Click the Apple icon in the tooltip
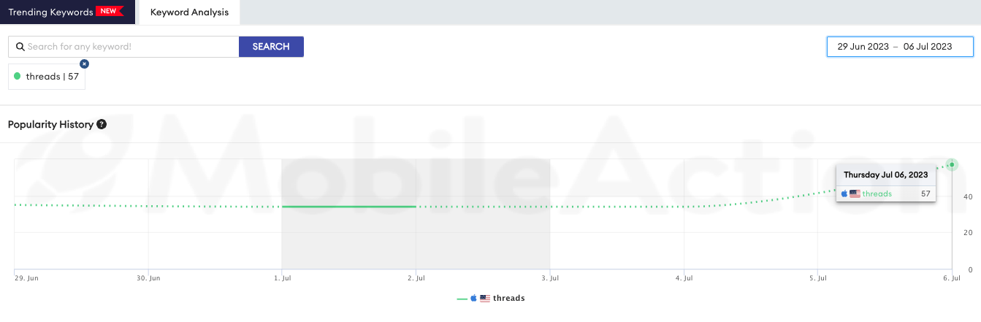Screen dimensions: 981x322 [x=844, y=193]
